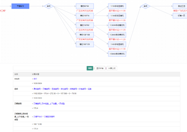
Task: Open the 总价 link in result row
Action: (x=35, y=79)
